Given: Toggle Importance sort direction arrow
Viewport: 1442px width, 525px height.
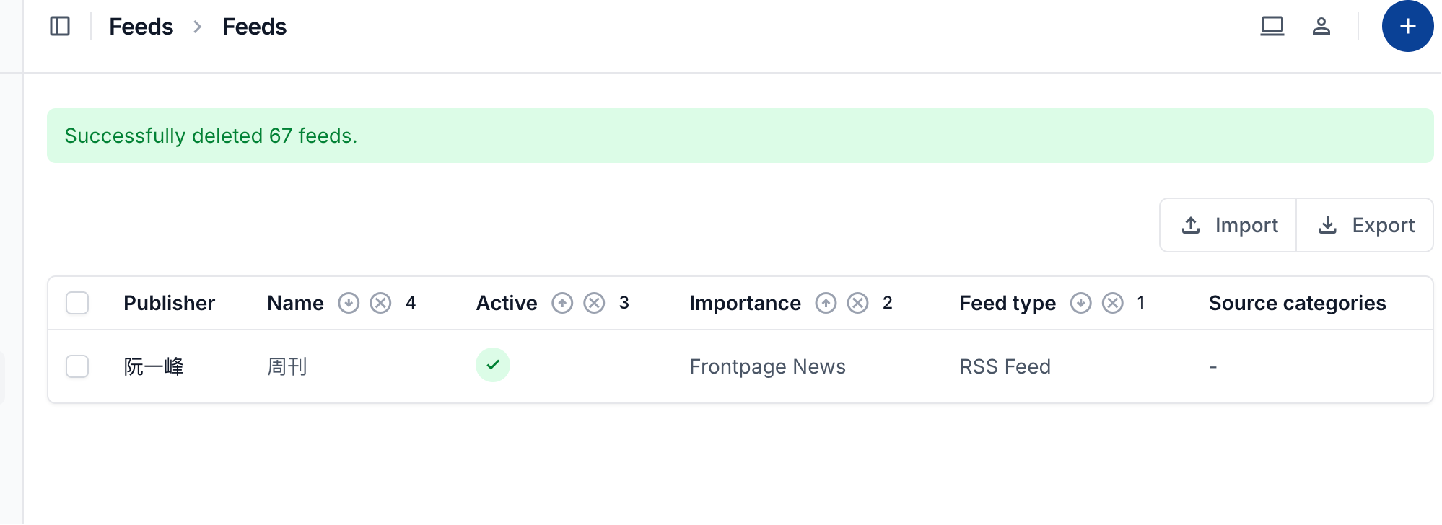Looking at the screenshot, I should (826, 303).
